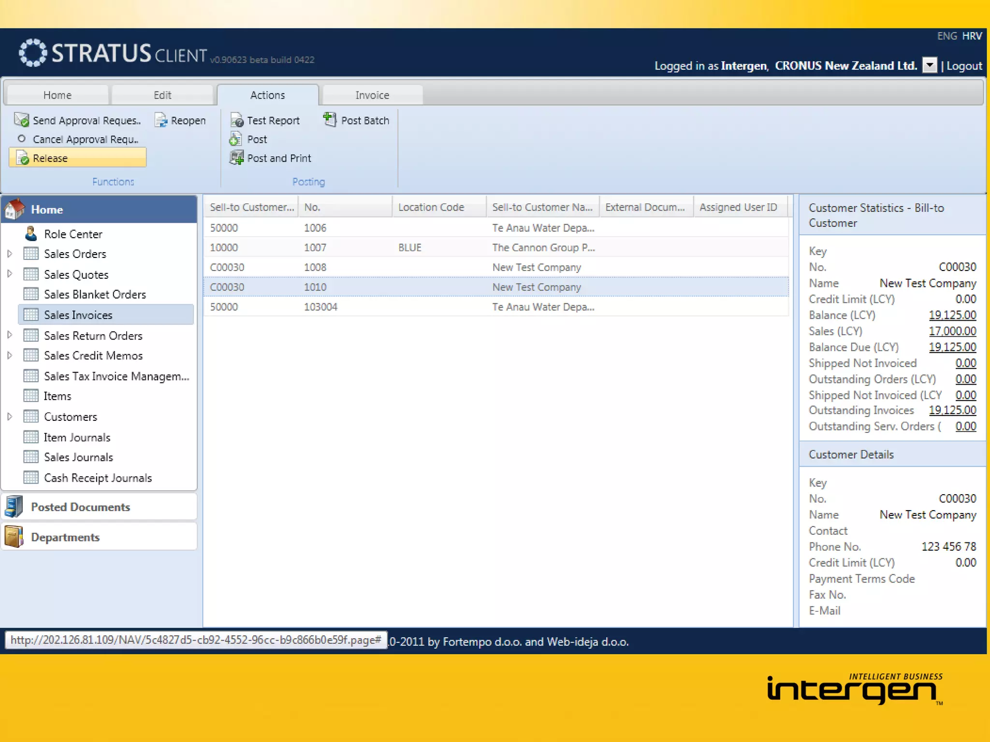Expand the Sales Credit Memos tree node
The height and width of the screenshot is (742, 990).
[x=10, y=356]
